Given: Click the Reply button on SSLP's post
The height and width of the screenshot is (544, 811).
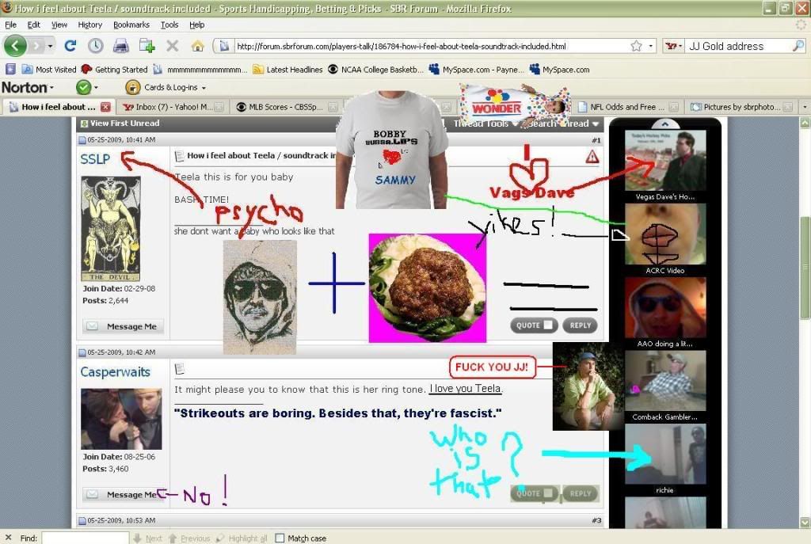Looking at the screenshot, I should (x=580, y=325).
